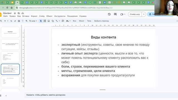The image size is (178, 100).
Task: Open the Вставка menu
Action: pos(26,16)
